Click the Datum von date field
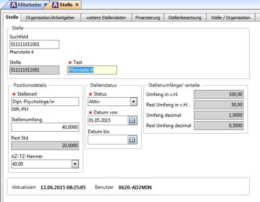This screenshot has height=202, width=260. pos(108,121)
